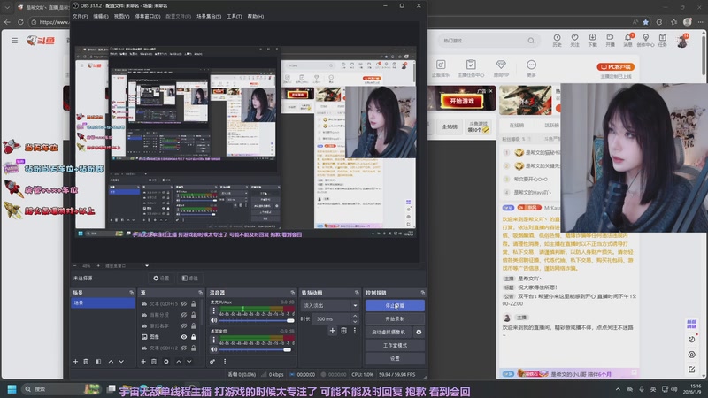Viewport: 708px width, 398px height.
Task: Click the 设置 button in controls panel
Action: click(395, 358)
